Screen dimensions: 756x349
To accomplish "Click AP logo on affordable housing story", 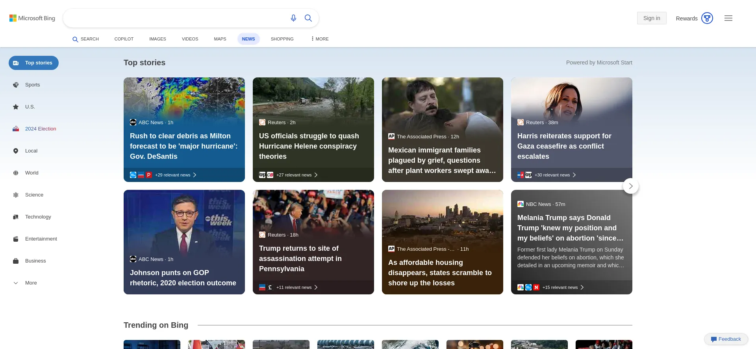I will pyautogui.click(x=391, y=249).
